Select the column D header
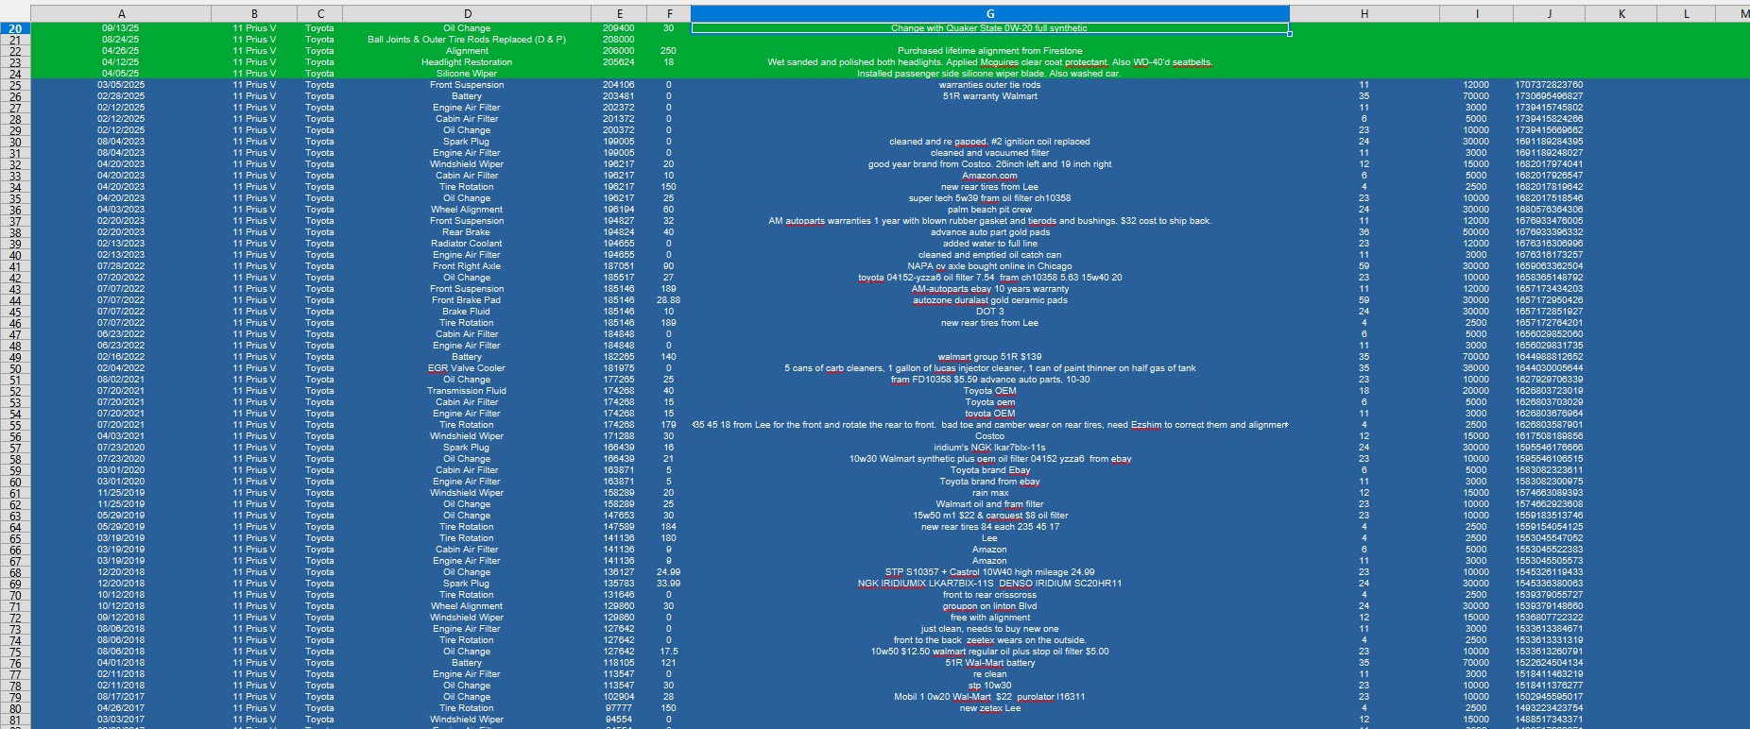The image size is (1750, 729). click(467, 13)
